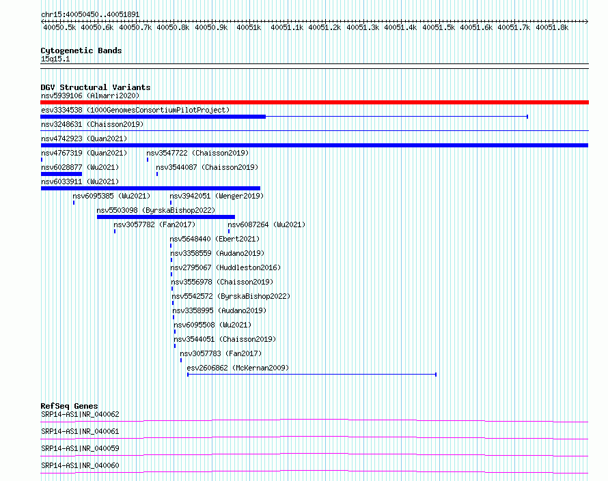Select the DGV Structural Variants track title

coord(96,87)
